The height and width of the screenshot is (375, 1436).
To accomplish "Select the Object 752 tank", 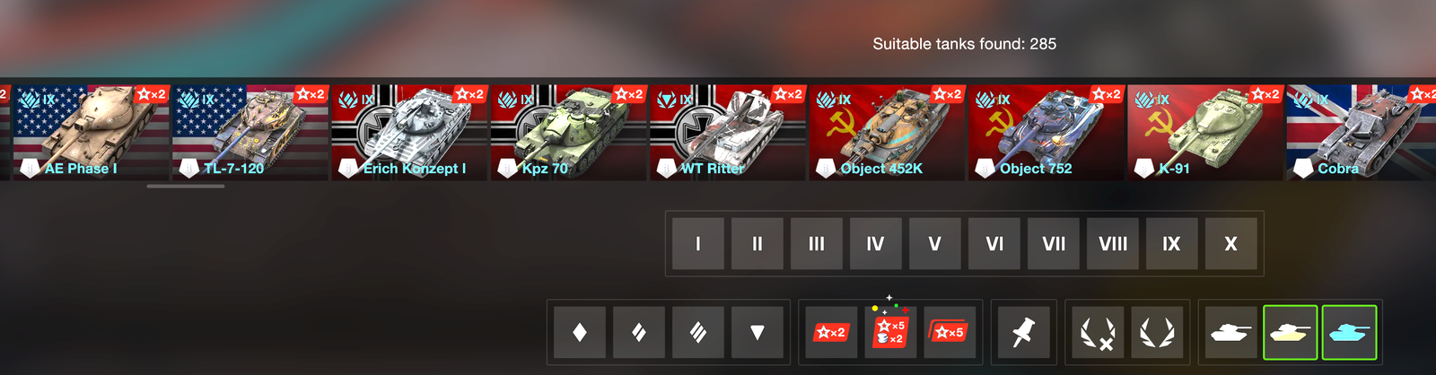I will pos(1046,133).
